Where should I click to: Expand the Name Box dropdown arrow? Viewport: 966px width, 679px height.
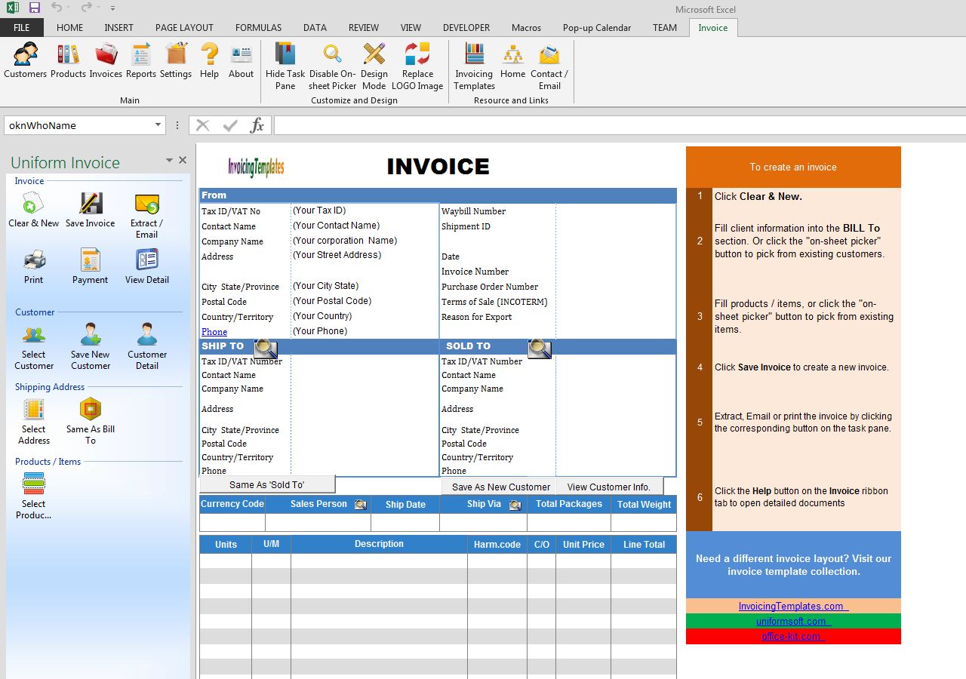click(x=158, y=125)
